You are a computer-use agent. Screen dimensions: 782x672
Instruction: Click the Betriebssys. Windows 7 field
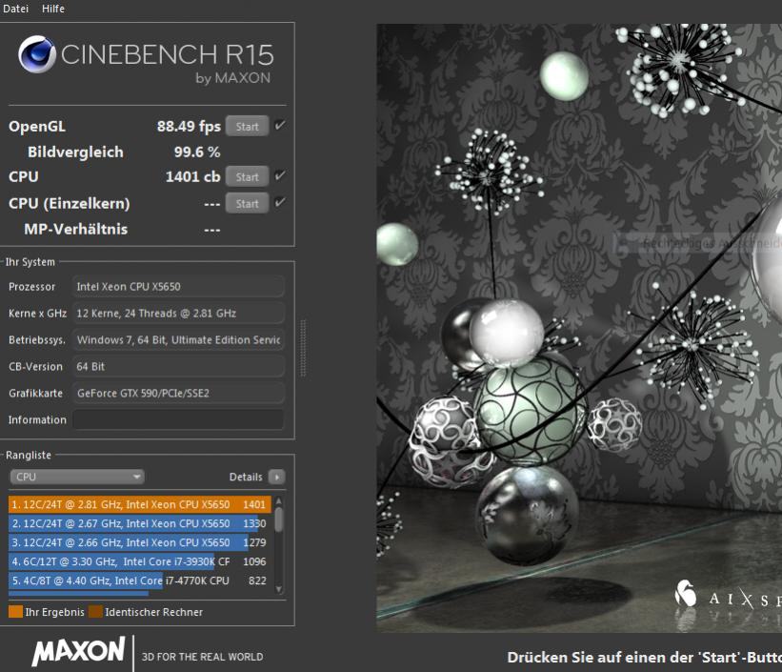178,340
